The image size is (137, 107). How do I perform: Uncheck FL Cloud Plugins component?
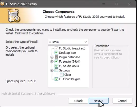coord(56,79)
